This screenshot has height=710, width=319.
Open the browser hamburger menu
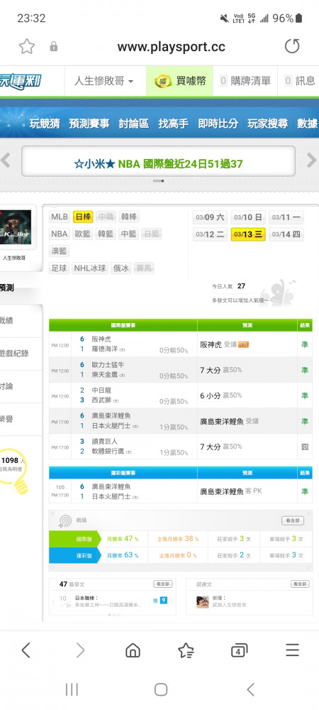click(x=292, y=650)
